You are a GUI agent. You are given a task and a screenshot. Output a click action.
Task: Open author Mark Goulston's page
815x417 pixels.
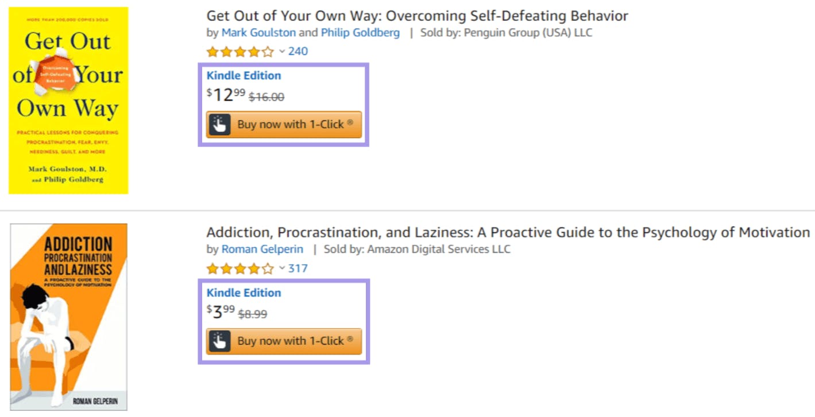[259, 33]
